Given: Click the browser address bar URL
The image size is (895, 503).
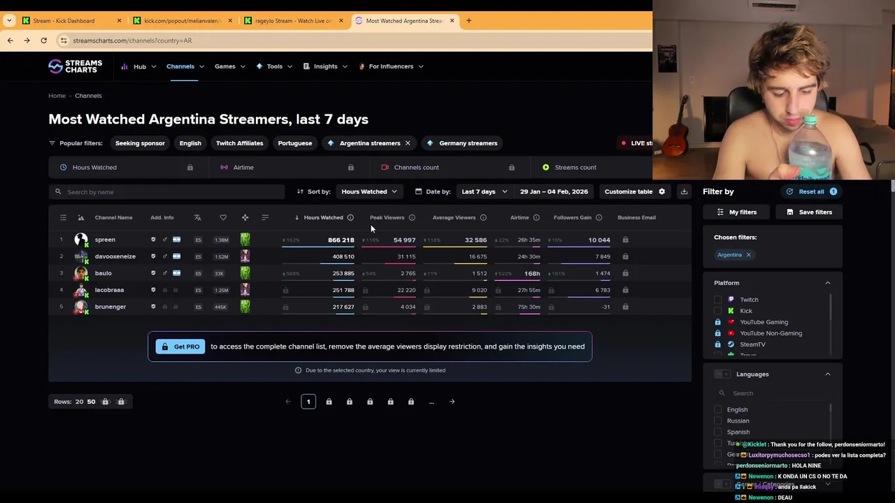Looking at the screenshot, I should (132, 41).
